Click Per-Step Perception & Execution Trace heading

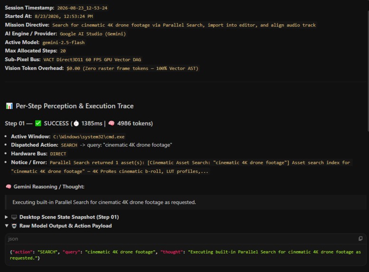75,106
